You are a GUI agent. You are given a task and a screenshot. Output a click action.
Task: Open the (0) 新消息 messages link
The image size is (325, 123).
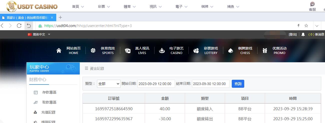pos(316,34)
